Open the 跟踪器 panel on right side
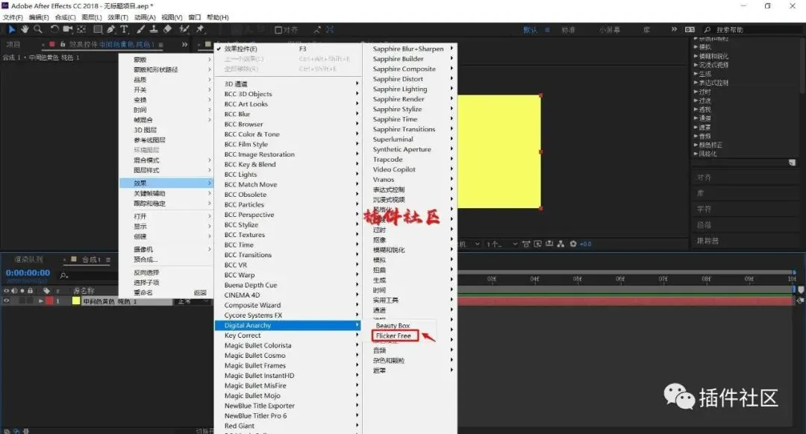 pyautogui.click(x=707, y=241)
